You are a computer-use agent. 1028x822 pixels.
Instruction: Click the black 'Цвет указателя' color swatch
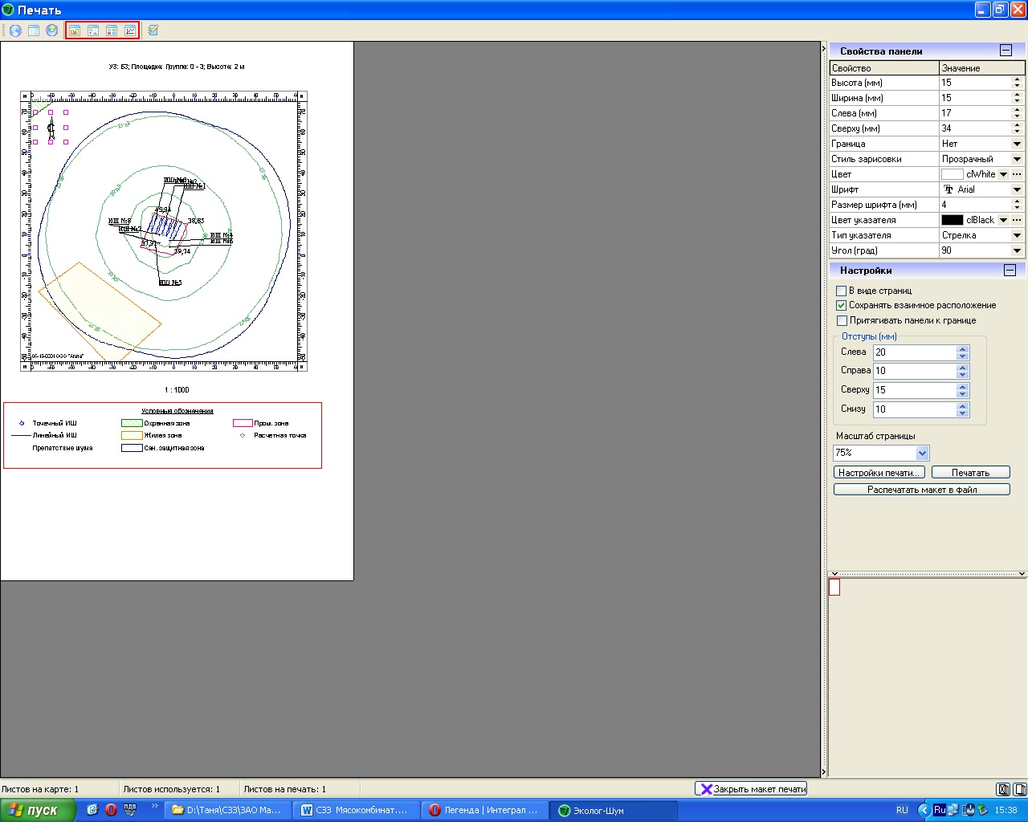point(952,220)
